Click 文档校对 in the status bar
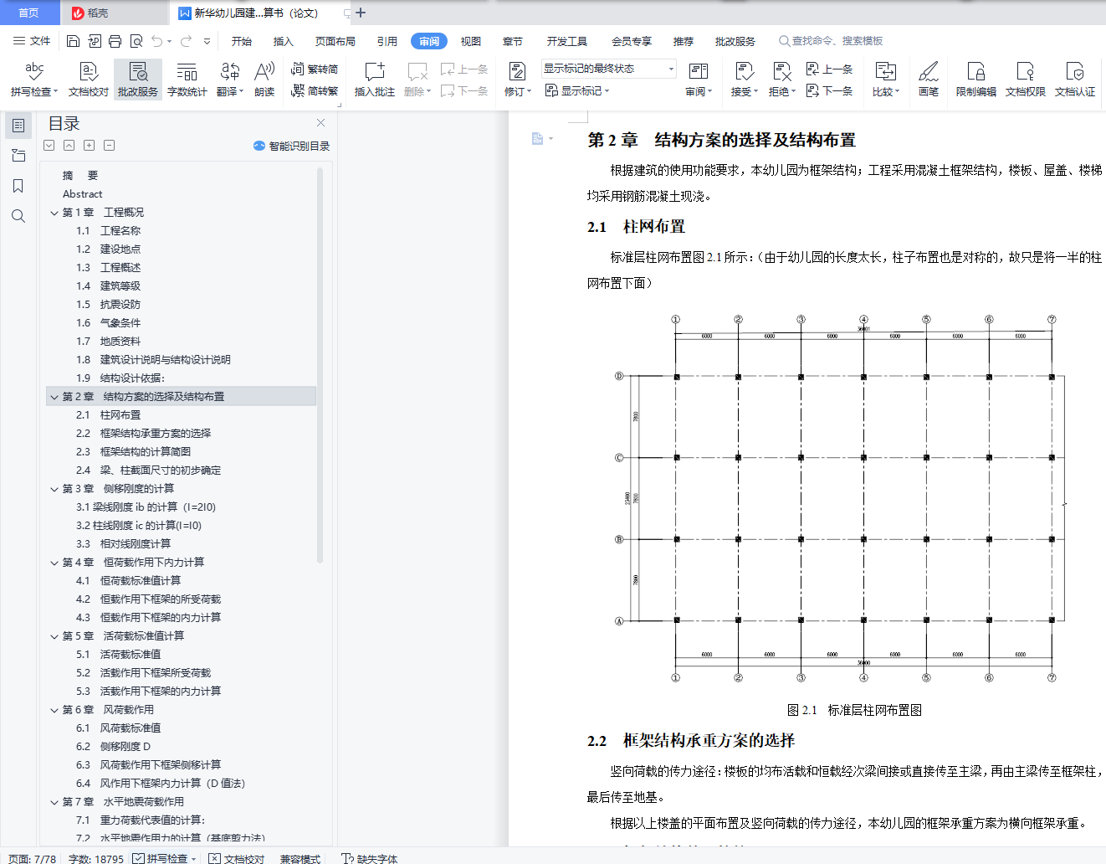The height and width of the screenshot is (864, 1106). [237, 858]
